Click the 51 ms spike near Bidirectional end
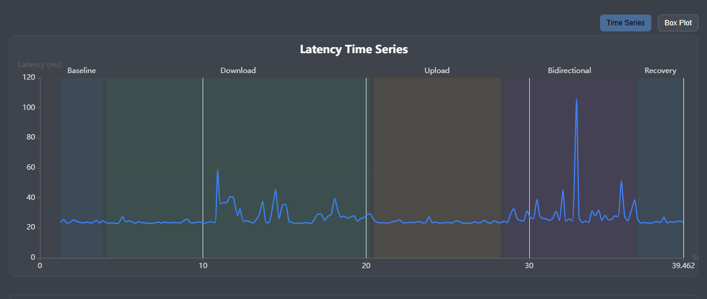 coord(621,181)
